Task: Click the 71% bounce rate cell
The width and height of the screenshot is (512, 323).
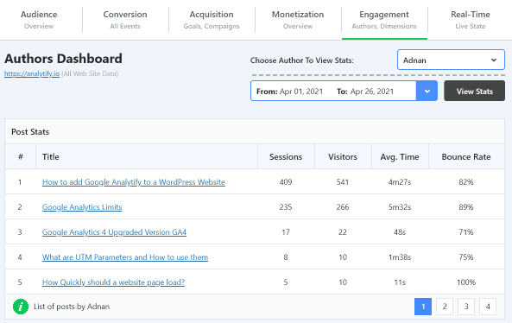Action: [x=466, y=232]
